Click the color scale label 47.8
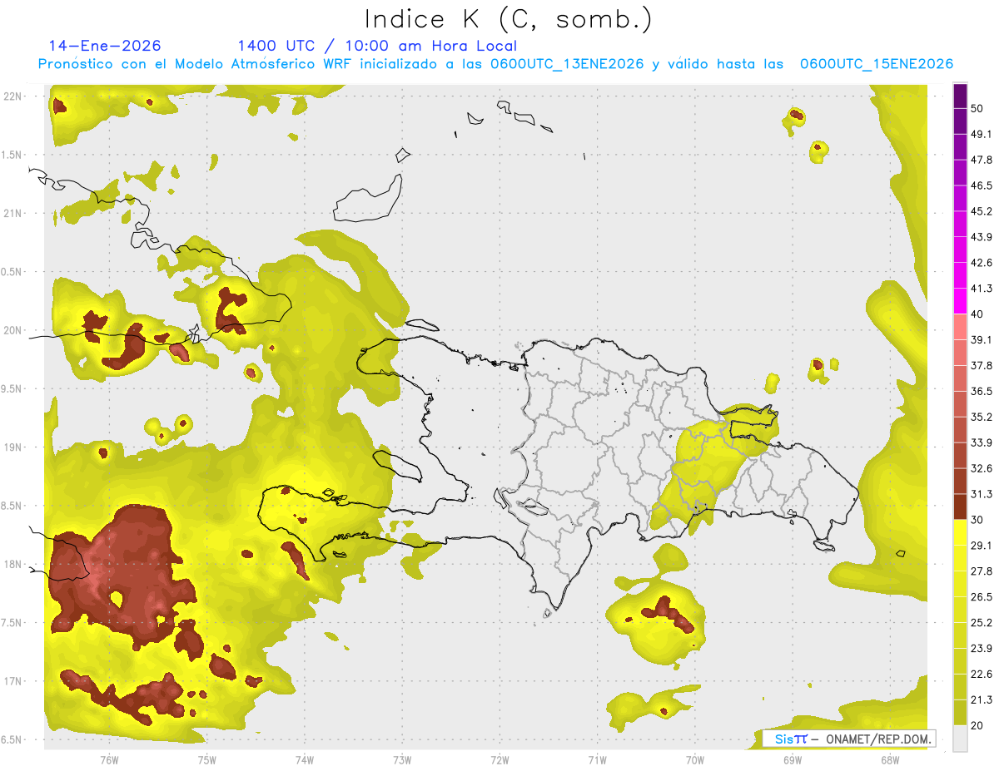 coord(982,160)
